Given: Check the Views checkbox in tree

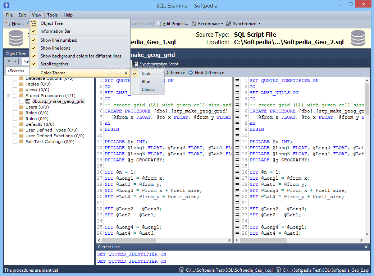Looking at the screenshot, I should (x=15, y=90).
